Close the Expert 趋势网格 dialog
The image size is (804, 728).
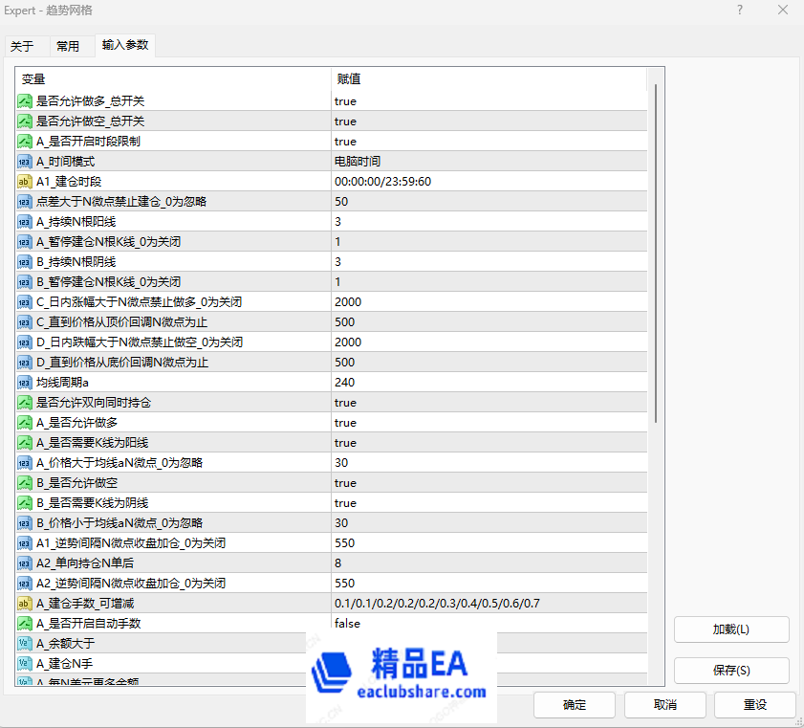[782, 10]
